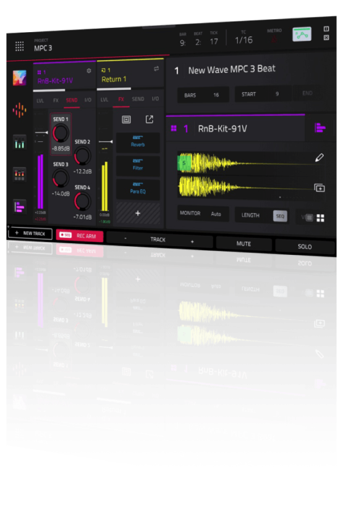343x514 pixels.
Task: Open the TC 1/16 timing correct setting
Action: click(243, 40)
